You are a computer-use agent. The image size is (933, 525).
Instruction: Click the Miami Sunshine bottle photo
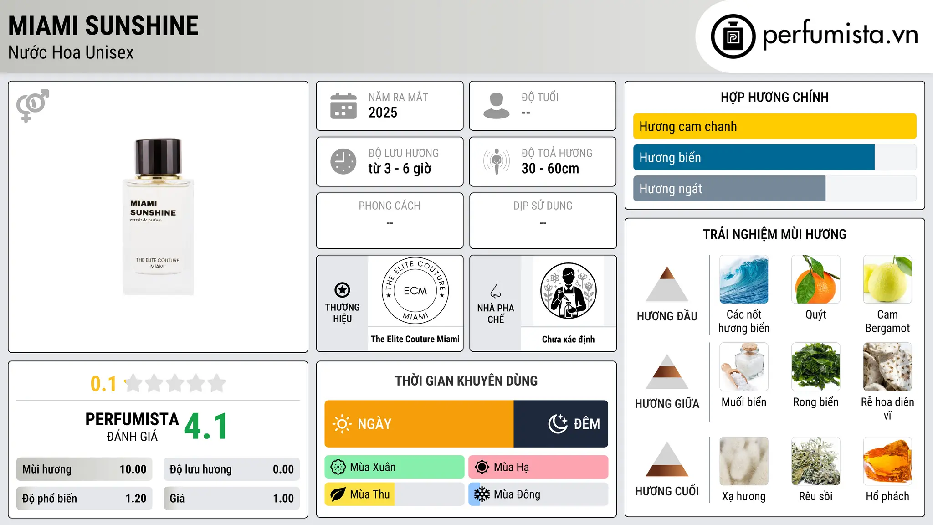click(158, 217)
